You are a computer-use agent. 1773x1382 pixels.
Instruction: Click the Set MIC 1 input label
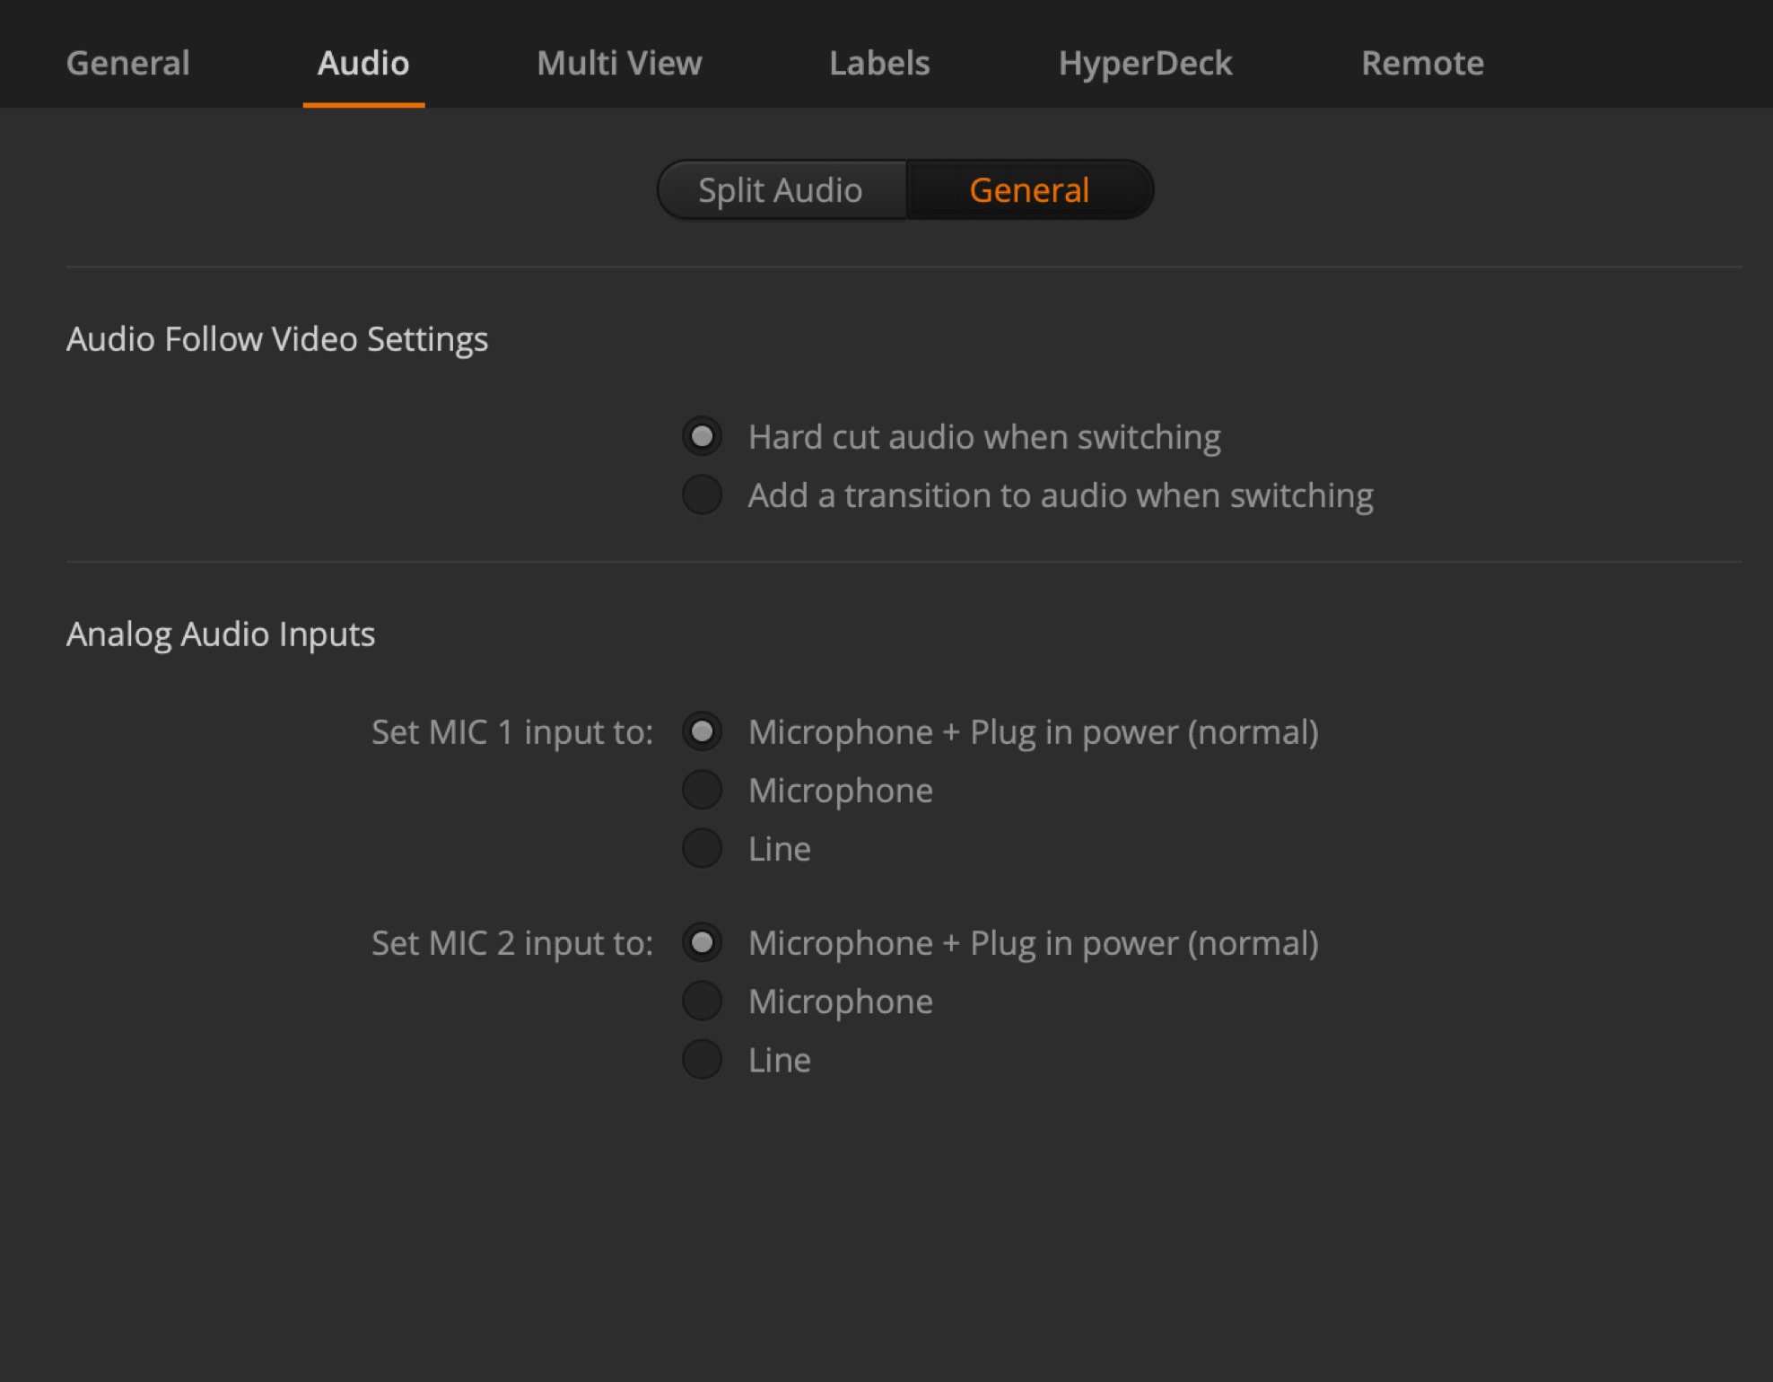[512, 731]
